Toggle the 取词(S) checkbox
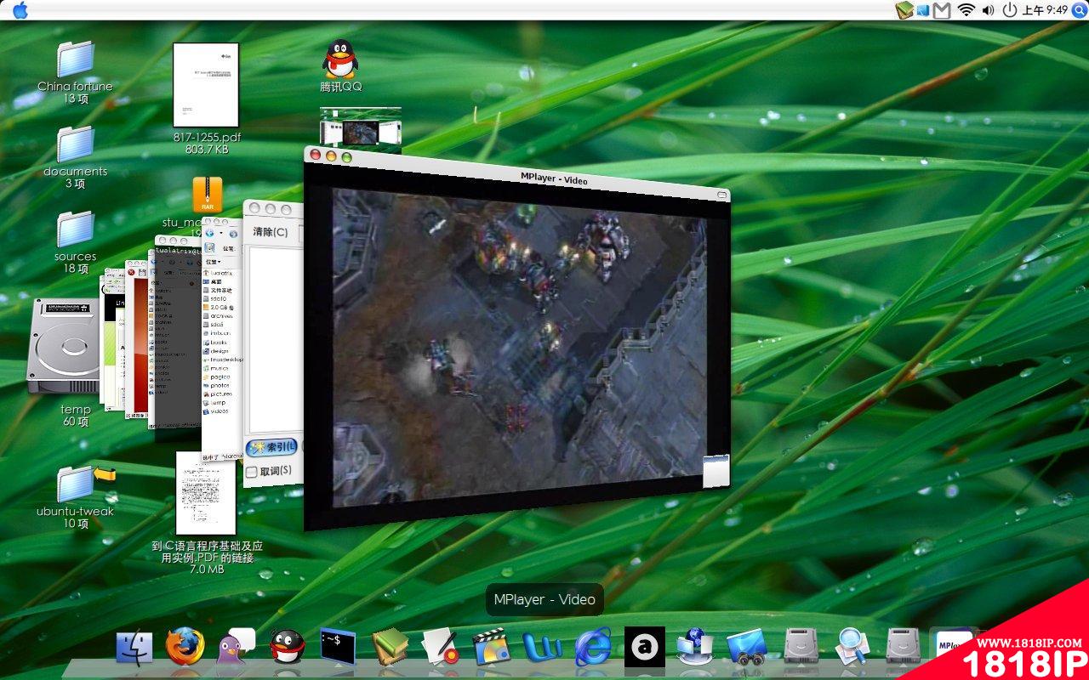1089x680 pixels. pyautogui.click(x=251, y=471)
